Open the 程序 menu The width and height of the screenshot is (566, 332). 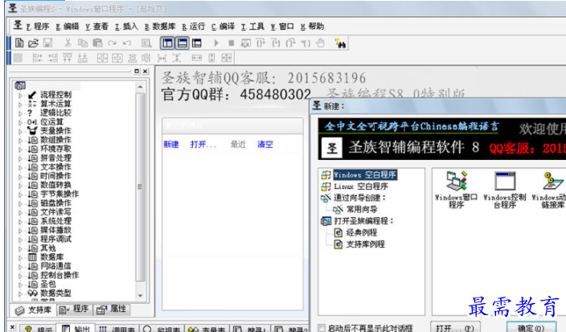pos(38,27)
